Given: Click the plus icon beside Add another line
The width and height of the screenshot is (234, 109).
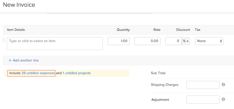Looking at the screenshot, I should point(10,61).
